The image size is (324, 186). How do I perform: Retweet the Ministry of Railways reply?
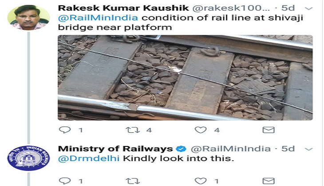point(133,181)
